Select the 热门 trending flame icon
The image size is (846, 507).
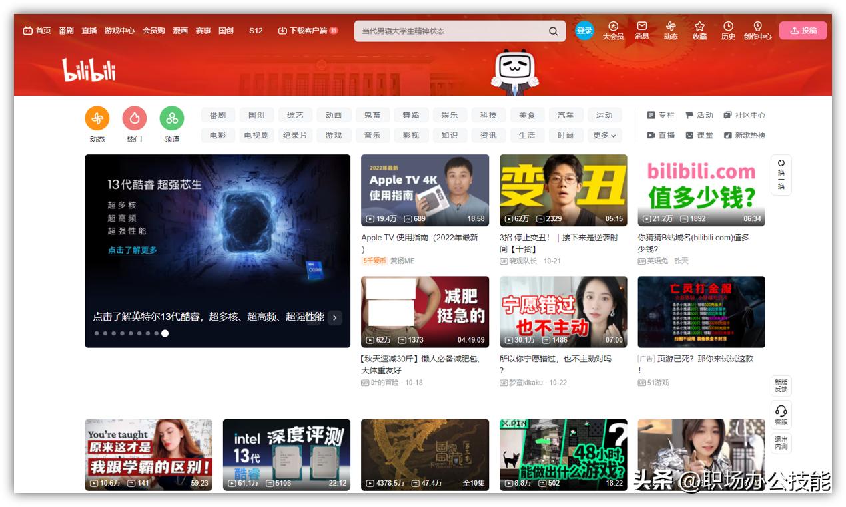(x=135, y=118)
